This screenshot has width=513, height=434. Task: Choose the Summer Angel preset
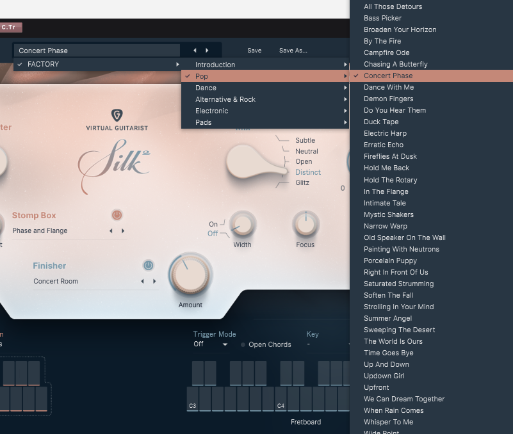431,318
